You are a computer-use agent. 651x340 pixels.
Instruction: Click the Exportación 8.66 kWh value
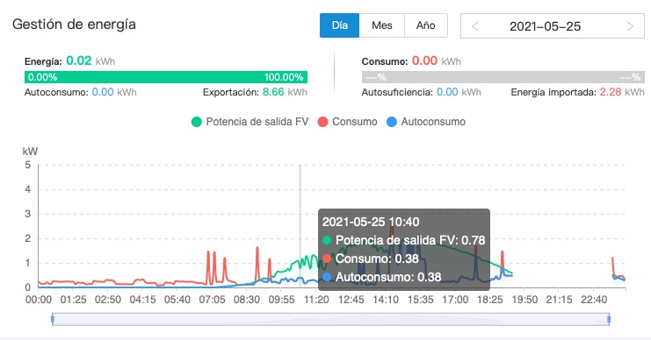pyautogui.click(x=285, y=92)
